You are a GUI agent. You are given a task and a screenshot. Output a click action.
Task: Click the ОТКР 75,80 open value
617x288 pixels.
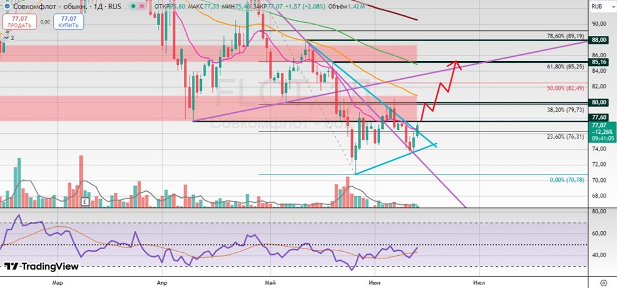170,6
